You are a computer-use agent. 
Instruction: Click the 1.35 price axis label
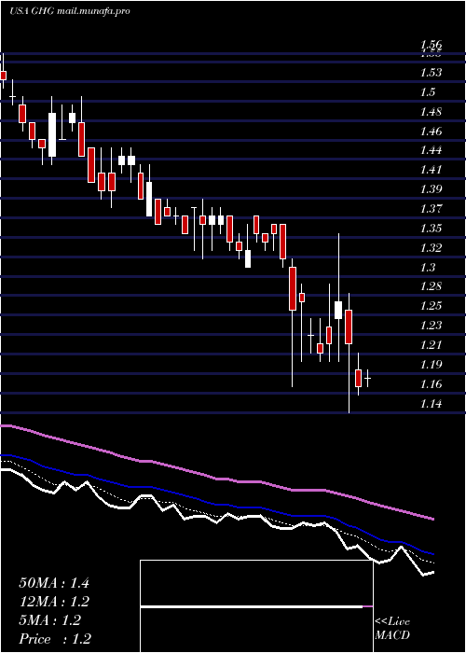(x=431, y=229)
